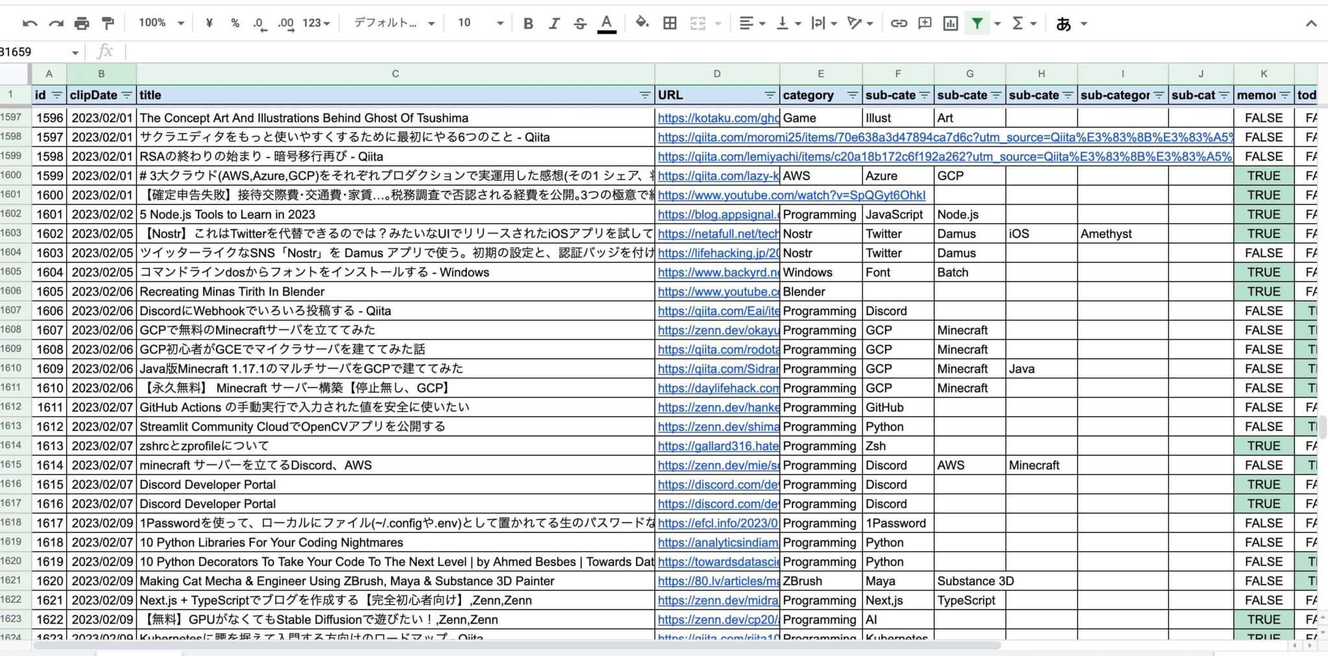
Task: Toggle the active filter in the toolbar
Action: click(977, 23)
